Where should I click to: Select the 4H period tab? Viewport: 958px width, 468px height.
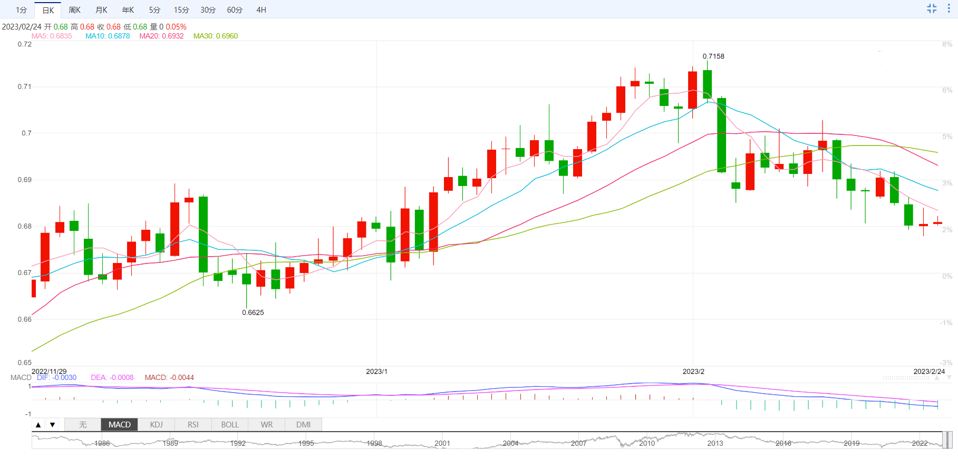pos(261,10)
